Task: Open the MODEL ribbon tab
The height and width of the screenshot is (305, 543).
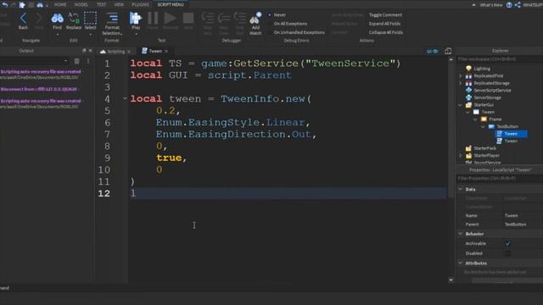Action: click(x=81, y=4)
